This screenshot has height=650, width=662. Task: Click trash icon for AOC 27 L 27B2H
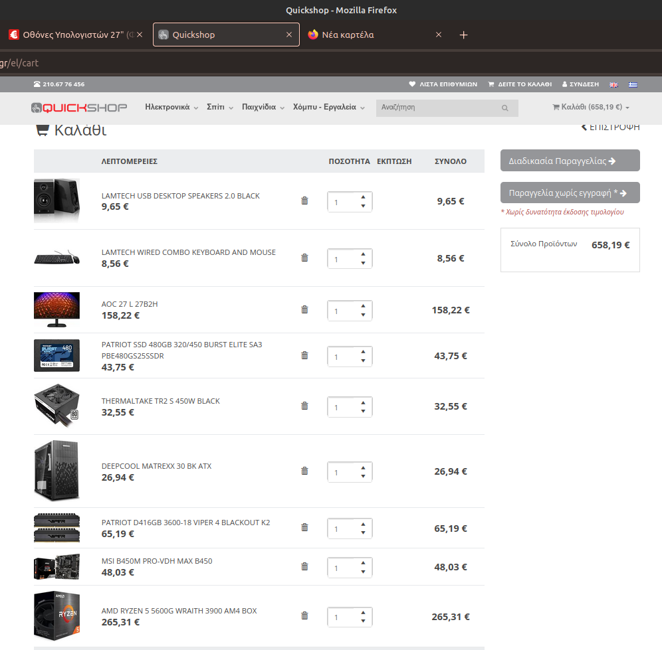click(x=304, y=309)
